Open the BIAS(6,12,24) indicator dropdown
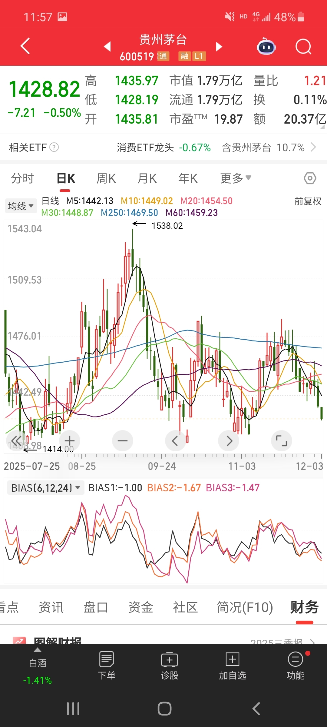This screenshot has width=327, height=727. click(x=45, y=488)
